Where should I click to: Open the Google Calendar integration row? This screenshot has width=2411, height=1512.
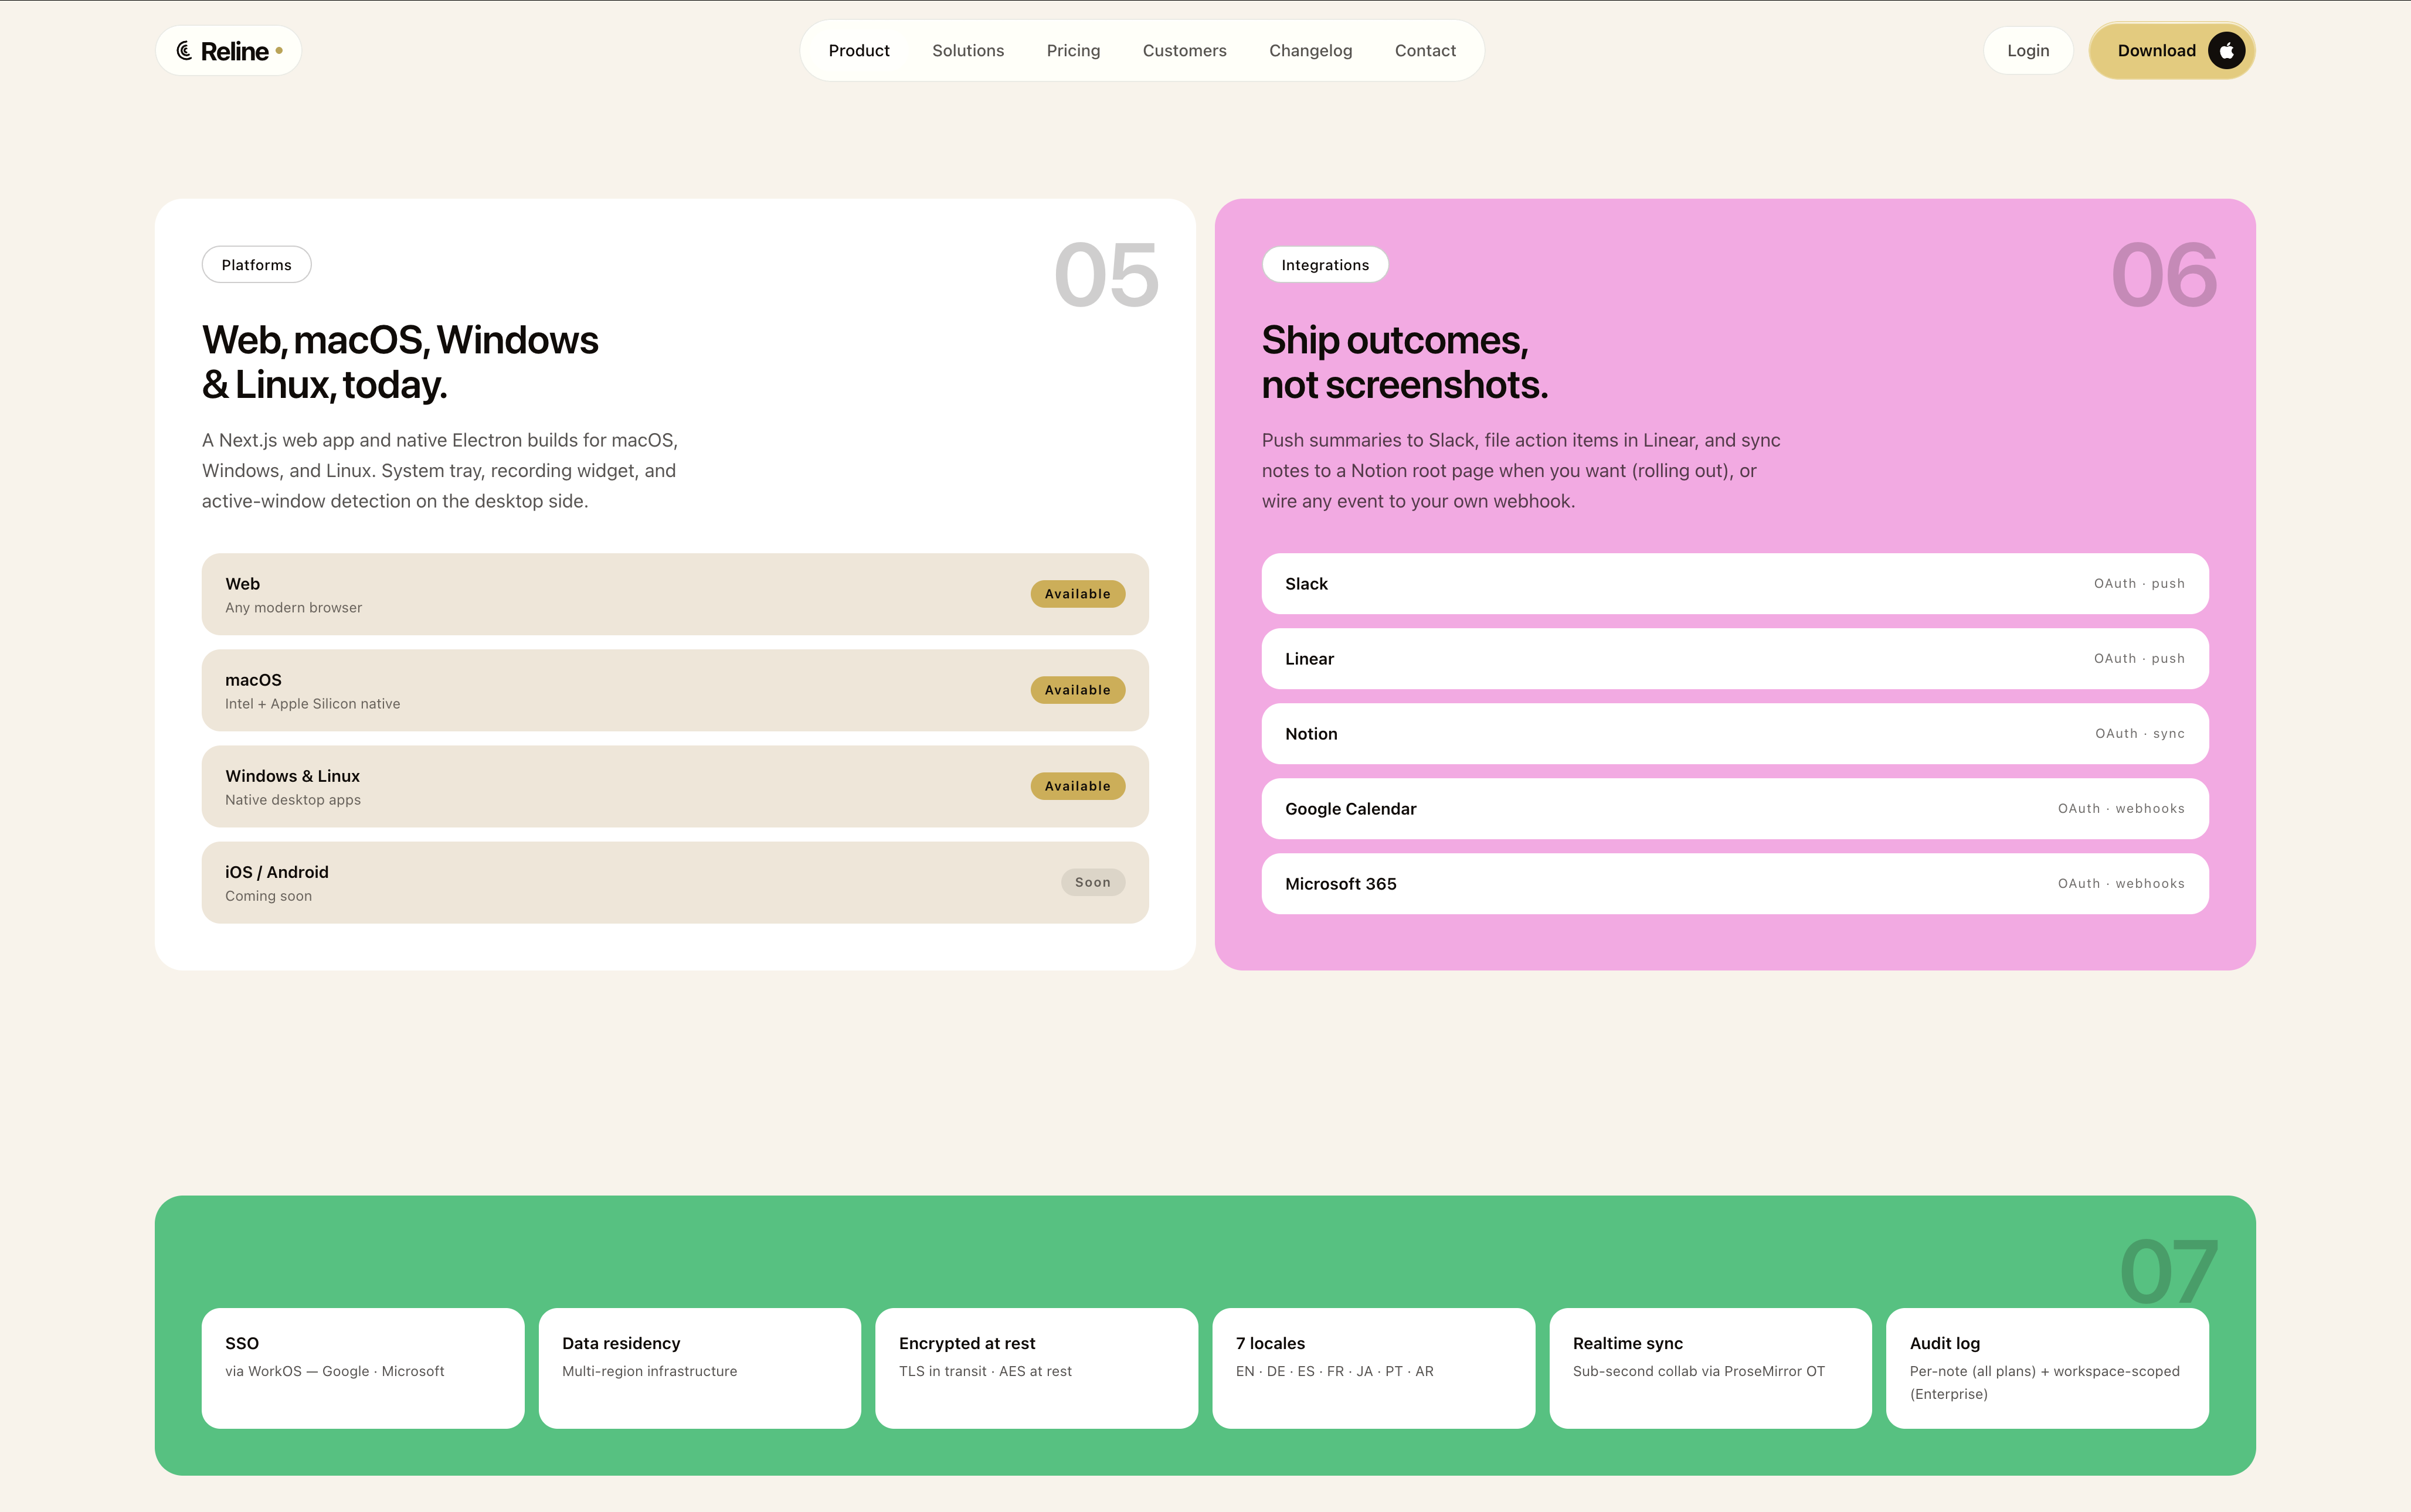point(1735,809)
